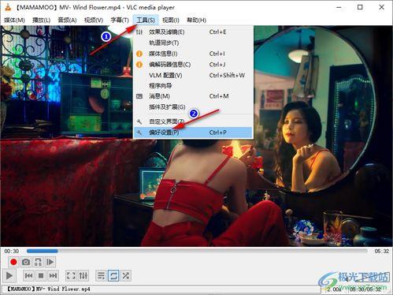Viewport: 393px width, 295px height.
Task: Select 轨道同步(T) menu entry
Action: tap(193, 43)
